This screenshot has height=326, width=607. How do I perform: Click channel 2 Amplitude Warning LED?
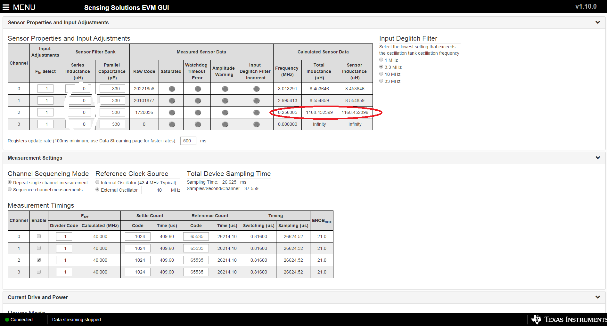tap(225, 113)
